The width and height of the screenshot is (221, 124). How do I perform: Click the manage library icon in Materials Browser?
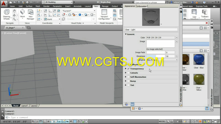pyautogui.click(x=133, y=108)
